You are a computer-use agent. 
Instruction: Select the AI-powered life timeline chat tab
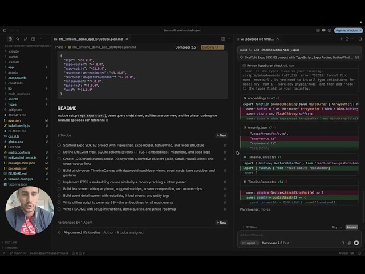click(257, 39)
